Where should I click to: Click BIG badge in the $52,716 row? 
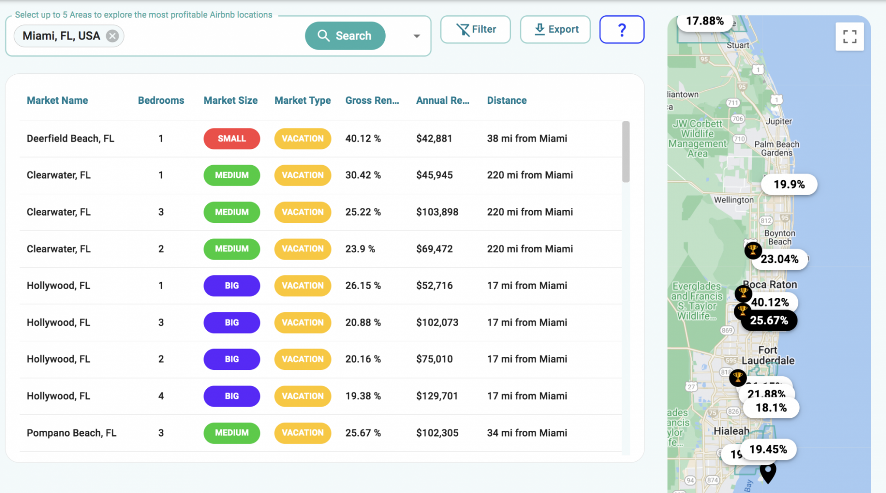pos(232,286)
